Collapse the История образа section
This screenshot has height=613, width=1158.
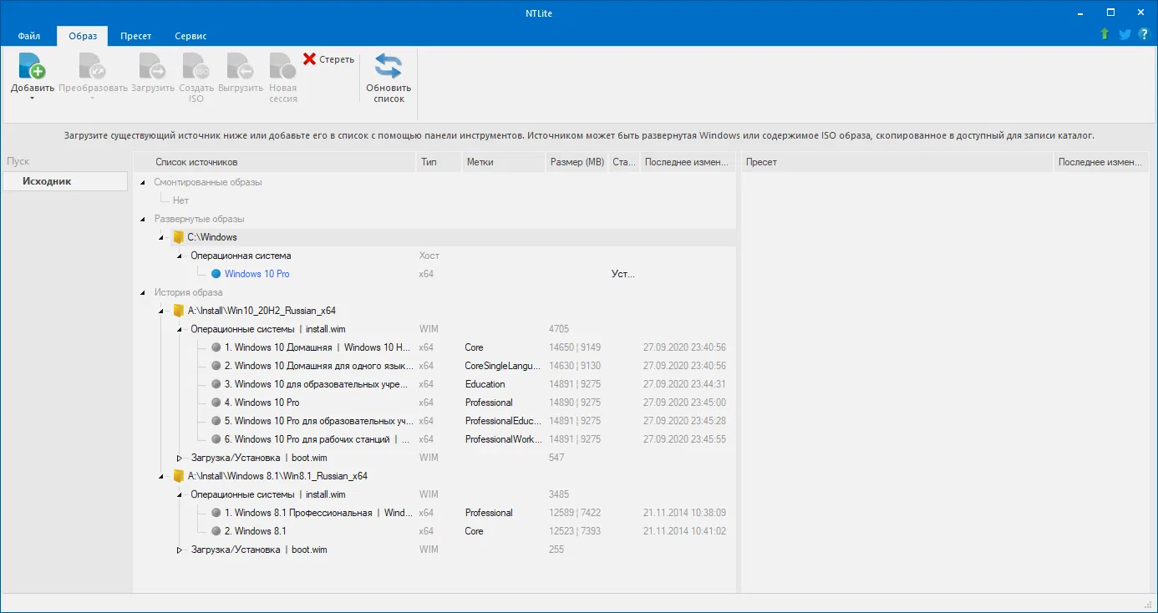pyautogui.click(x=143, y=292)
